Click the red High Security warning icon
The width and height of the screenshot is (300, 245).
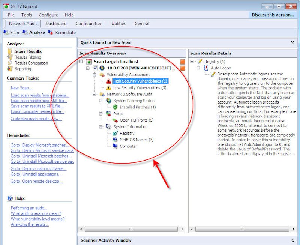(108, 81)
